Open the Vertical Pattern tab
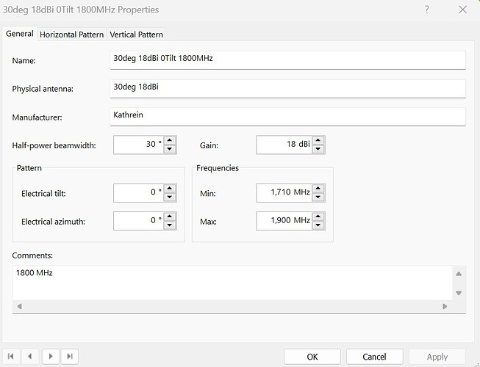Viewport: 480px width, 367px height. click(136, 34)
